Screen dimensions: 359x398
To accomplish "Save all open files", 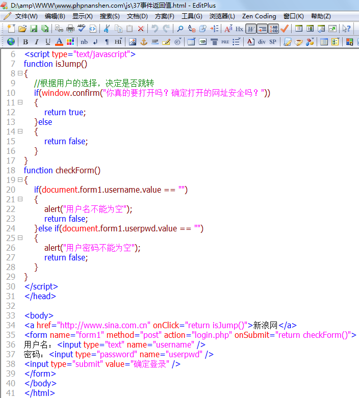I will pyautogui.click(x=45, y=29).
